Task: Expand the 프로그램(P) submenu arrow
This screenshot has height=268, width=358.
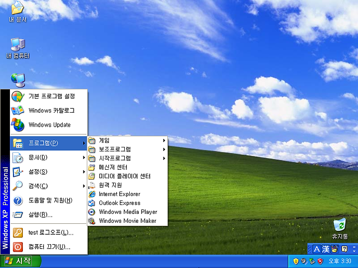Action: (84, 143)
